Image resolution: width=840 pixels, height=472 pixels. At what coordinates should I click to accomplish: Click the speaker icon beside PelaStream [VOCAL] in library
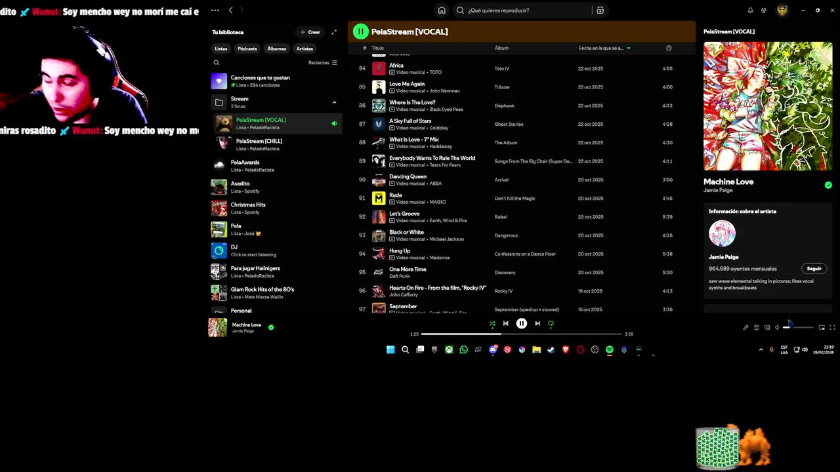[334, 123]
